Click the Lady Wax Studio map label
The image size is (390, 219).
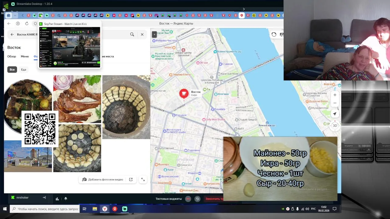click(x=214, y=120)
